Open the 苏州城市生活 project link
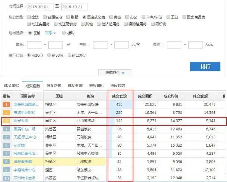 26,178
